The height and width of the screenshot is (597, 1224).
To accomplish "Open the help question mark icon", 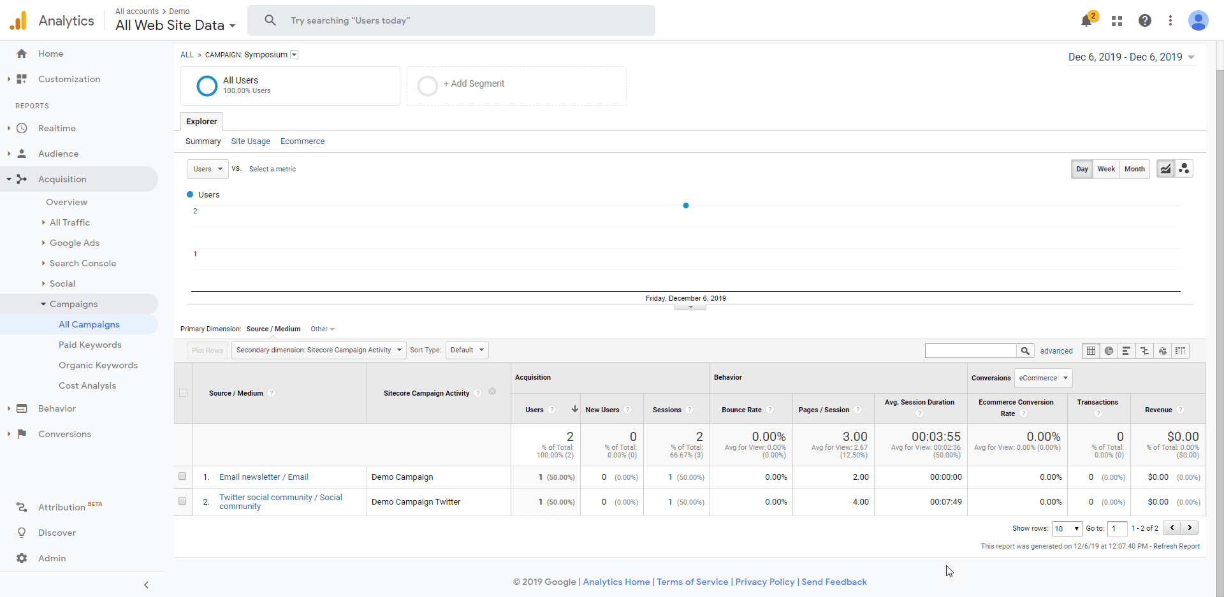I will [x=1145, y=20].
